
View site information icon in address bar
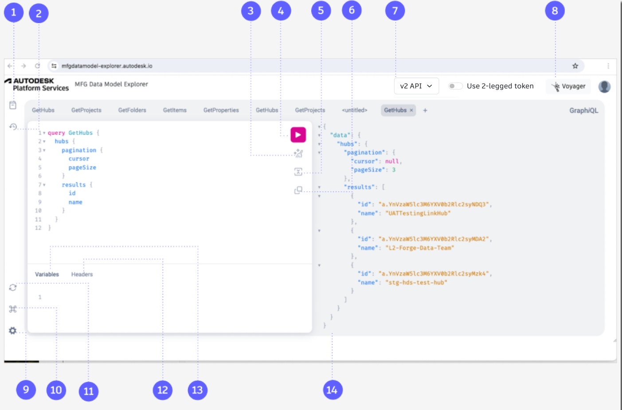pos(54,66)
